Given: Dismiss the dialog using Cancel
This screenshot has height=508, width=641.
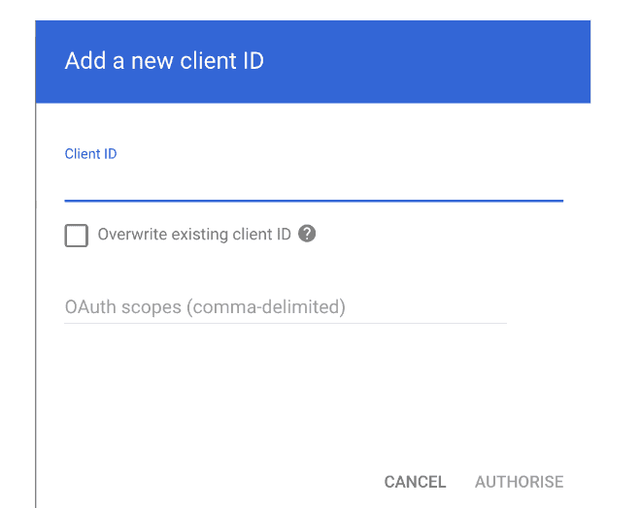Looking at the screenshot, I should (x=415, y=482).
